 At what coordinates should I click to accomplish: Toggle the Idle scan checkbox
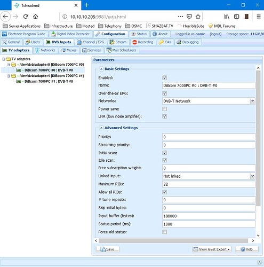click(x=165, y=160)
